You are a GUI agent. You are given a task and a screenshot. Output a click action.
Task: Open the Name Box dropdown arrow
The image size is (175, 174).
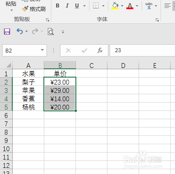point(42,50)
